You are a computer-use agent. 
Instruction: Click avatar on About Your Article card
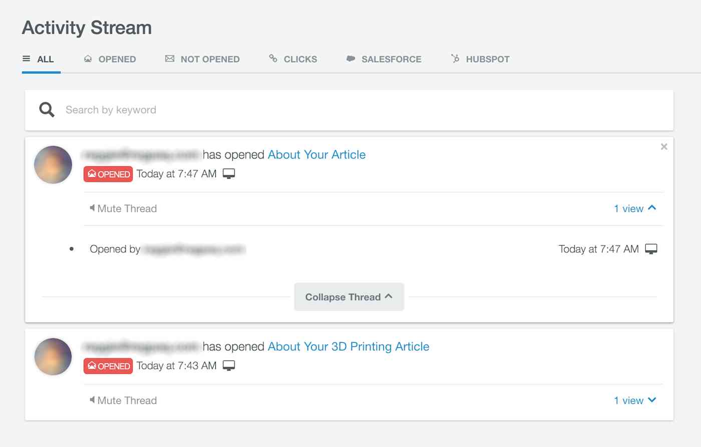point(53,165)
